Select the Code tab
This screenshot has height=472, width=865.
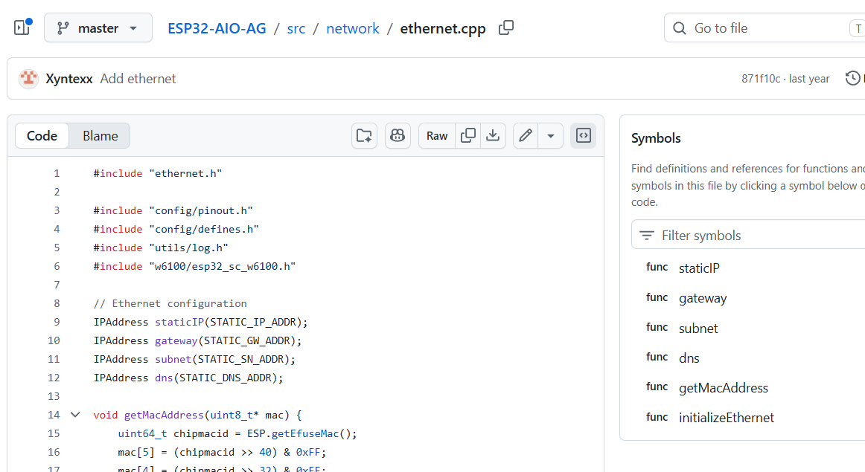point(42,135)
